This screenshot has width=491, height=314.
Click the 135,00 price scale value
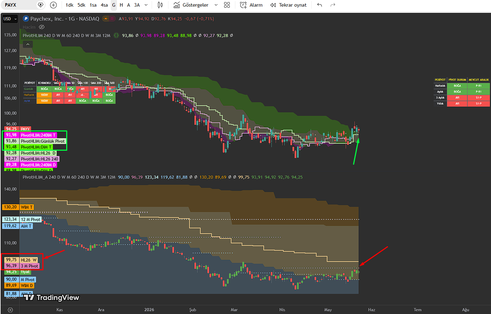pyautogui.click(x=10, y=35)
